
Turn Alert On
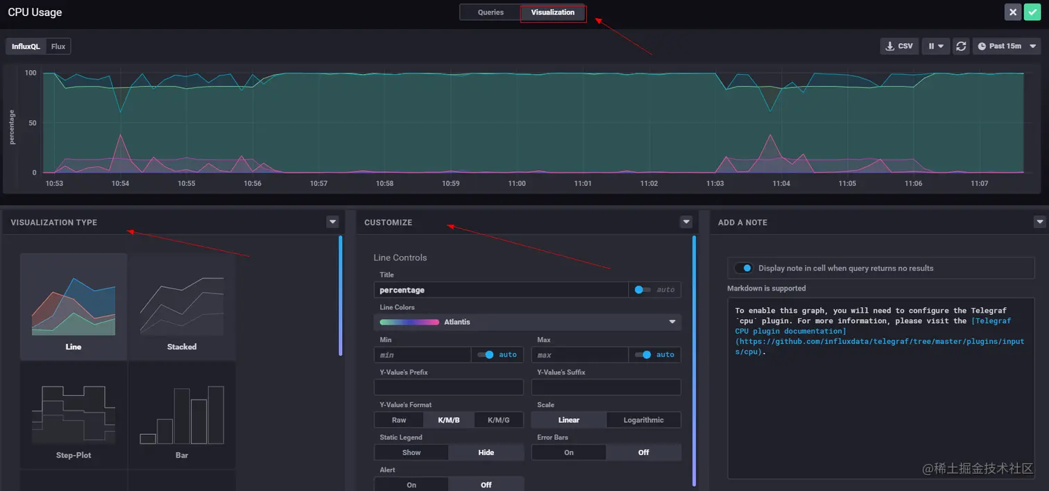pos(411,485)
